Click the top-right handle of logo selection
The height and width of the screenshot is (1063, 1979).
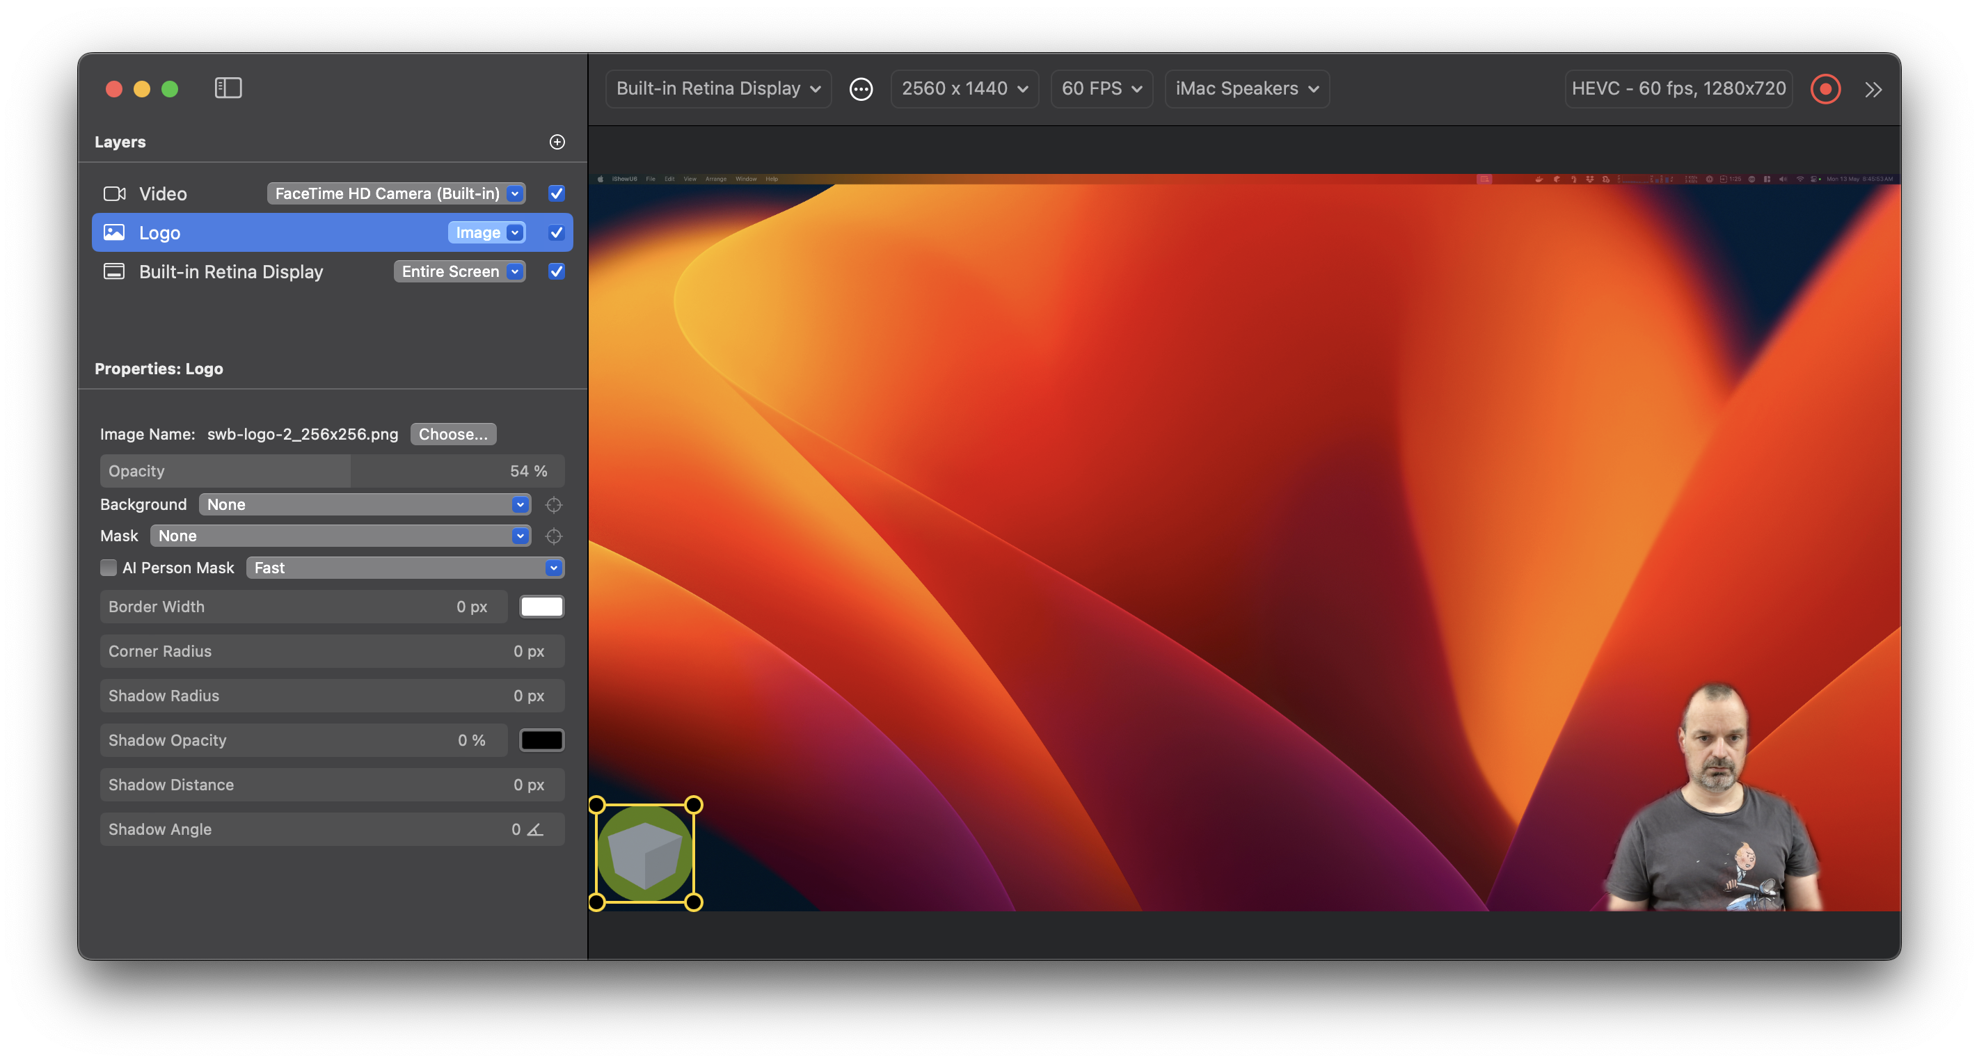(x=693, y=805)
